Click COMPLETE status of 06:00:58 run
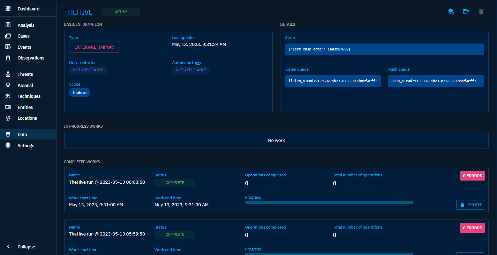 tap(175, 183)
